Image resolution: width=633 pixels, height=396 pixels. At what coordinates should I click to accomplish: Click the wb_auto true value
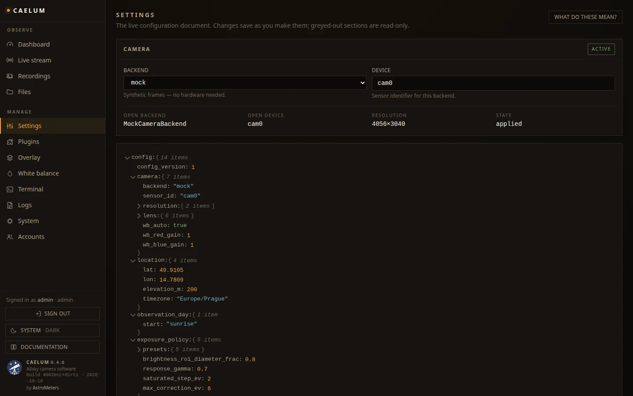pyautogui.click(x=180, y=225)
